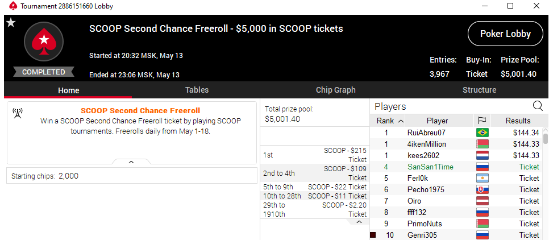The image size is (549, 240).
Task: Click the flag column header icon
Action: tap(482, 121)
